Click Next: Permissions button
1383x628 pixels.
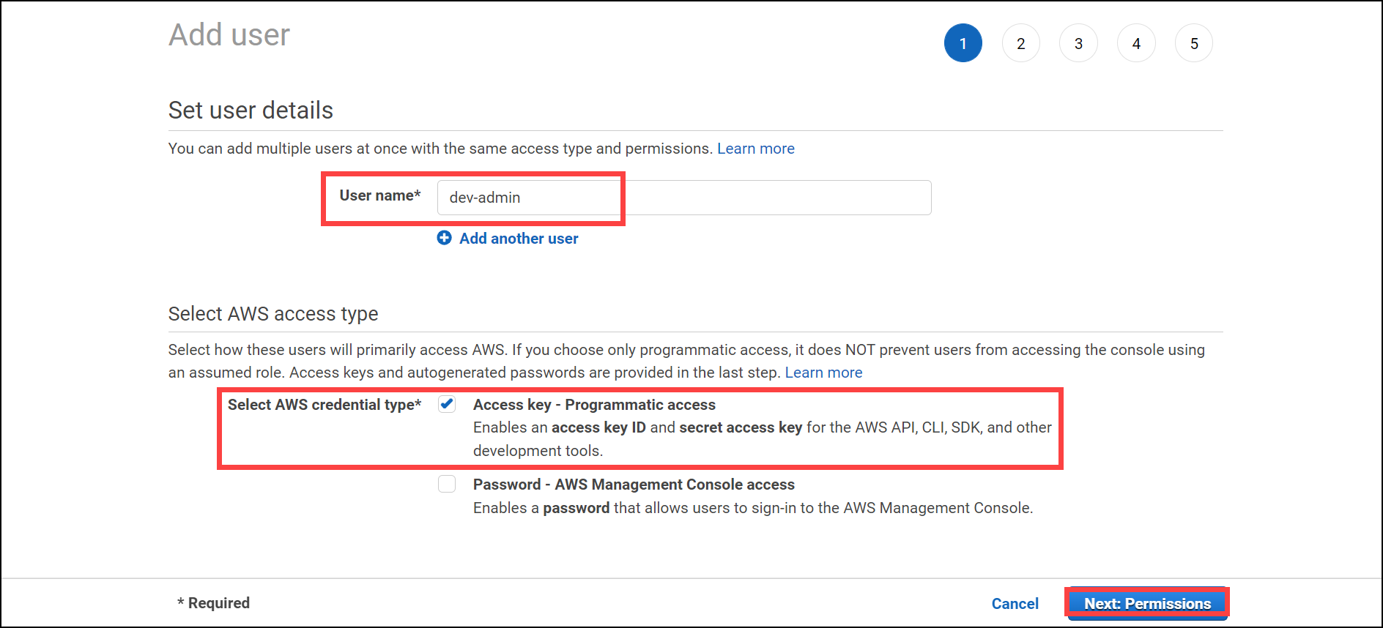coord(1147,604)
